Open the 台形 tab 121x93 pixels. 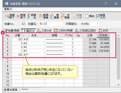click(103, 31)
